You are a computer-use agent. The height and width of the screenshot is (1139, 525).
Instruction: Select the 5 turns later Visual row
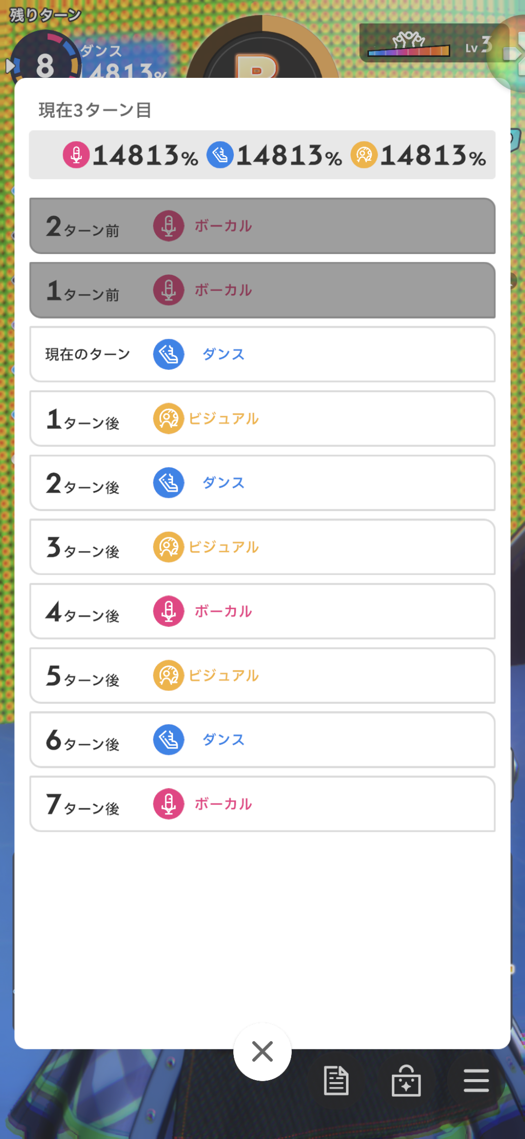[x=262, y=676]
